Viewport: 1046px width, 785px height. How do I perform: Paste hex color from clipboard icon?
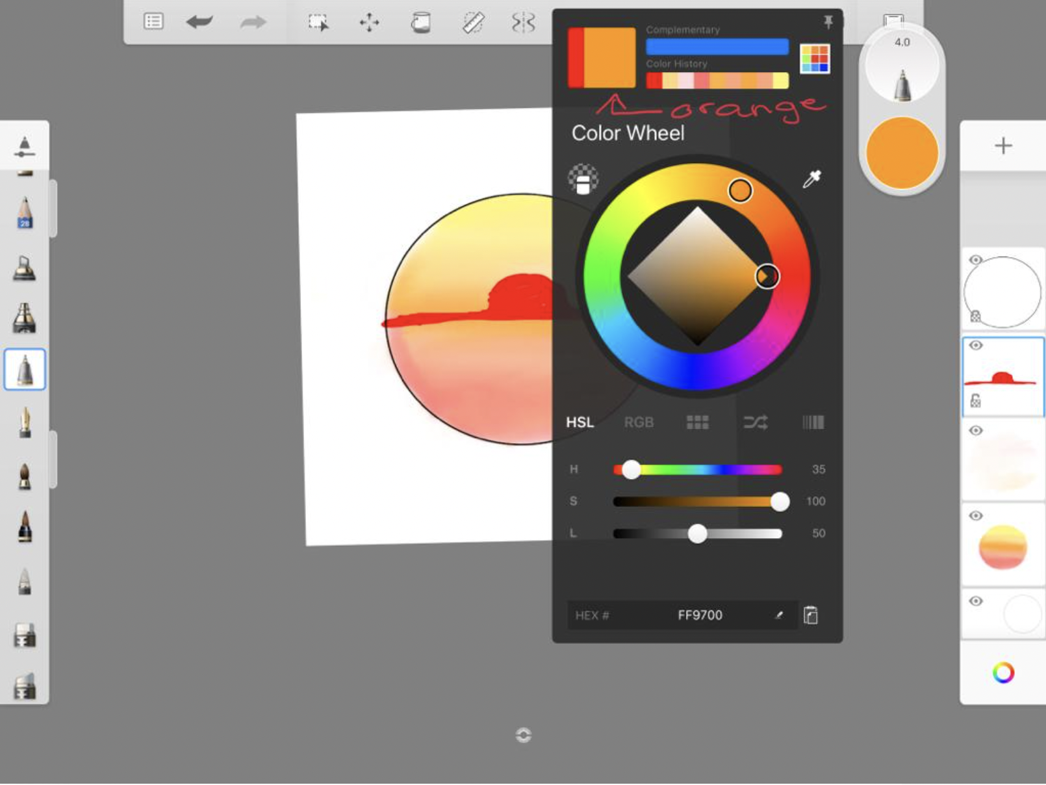point(811,615)
